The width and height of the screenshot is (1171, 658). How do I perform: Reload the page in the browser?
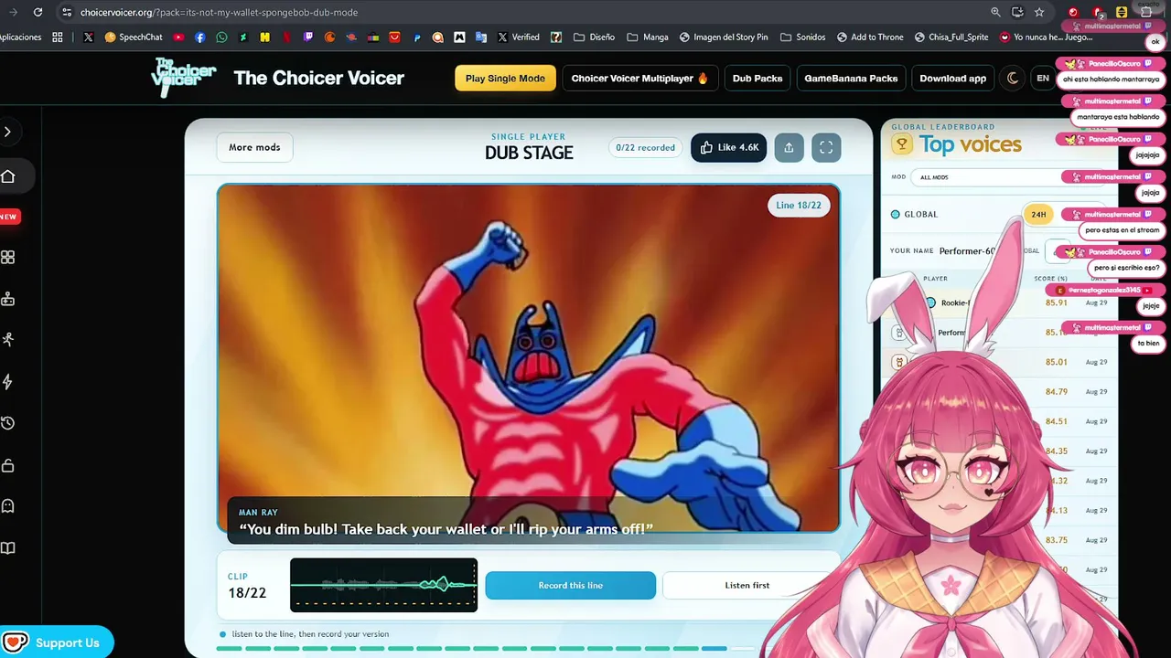pyautogui.click(x=38, y=13)
